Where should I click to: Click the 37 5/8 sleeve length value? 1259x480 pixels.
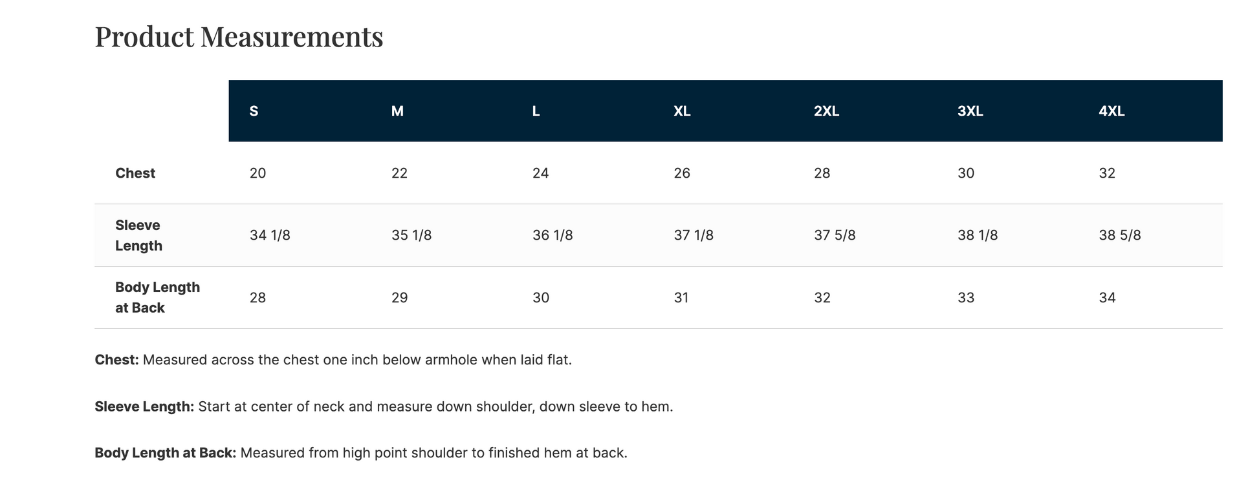click(835, 235)
